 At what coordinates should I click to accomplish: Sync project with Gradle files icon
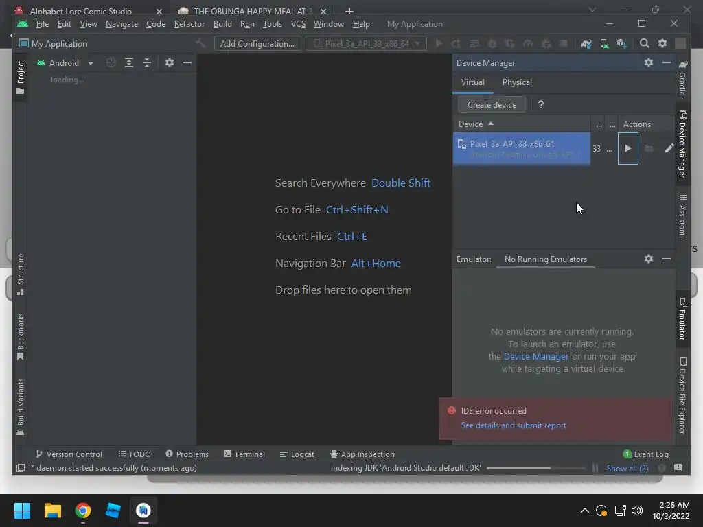tap(586, 43)
